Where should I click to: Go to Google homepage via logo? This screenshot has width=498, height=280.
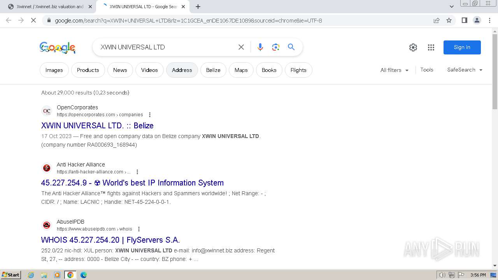click(x=58, y=47)
